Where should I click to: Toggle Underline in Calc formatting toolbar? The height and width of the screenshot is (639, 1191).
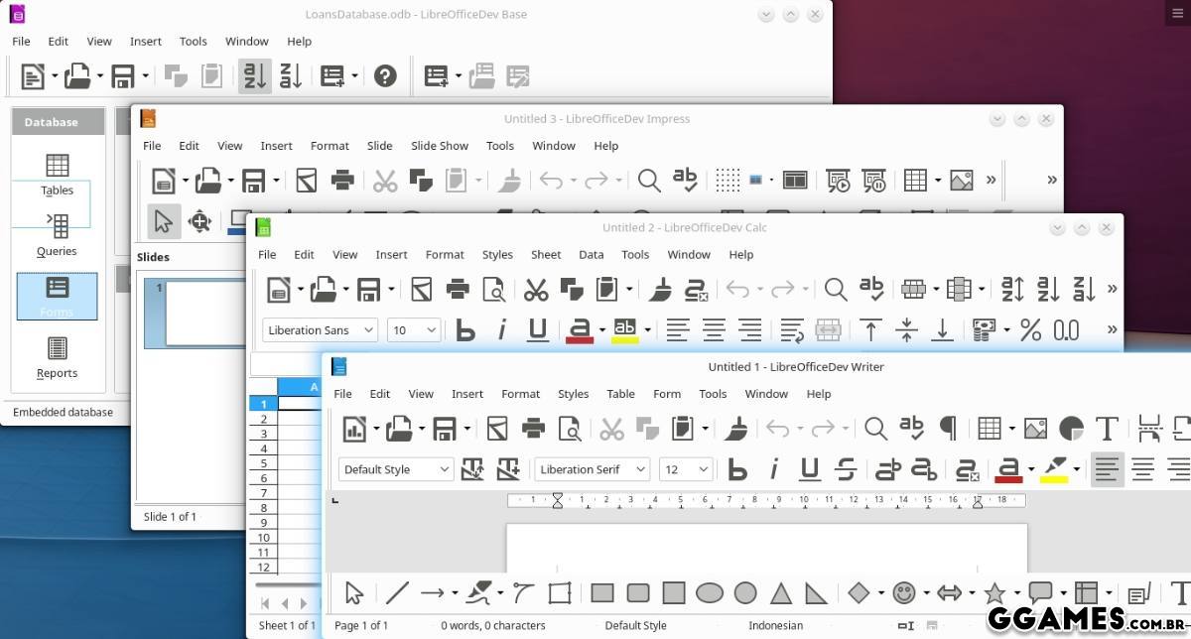(x=538, y=330)
